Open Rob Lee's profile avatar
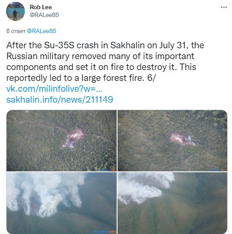Screen dimensions: 232x234 click(x=15, y=11)
